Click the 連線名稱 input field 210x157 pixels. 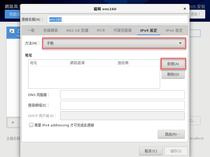point(117,19)
